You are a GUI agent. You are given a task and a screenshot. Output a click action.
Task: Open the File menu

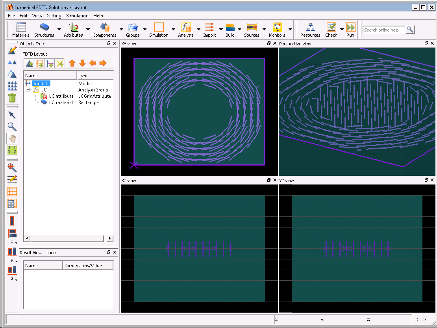coord(11,16)
